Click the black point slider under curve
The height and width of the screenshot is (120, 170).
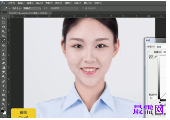pos(160,102)
